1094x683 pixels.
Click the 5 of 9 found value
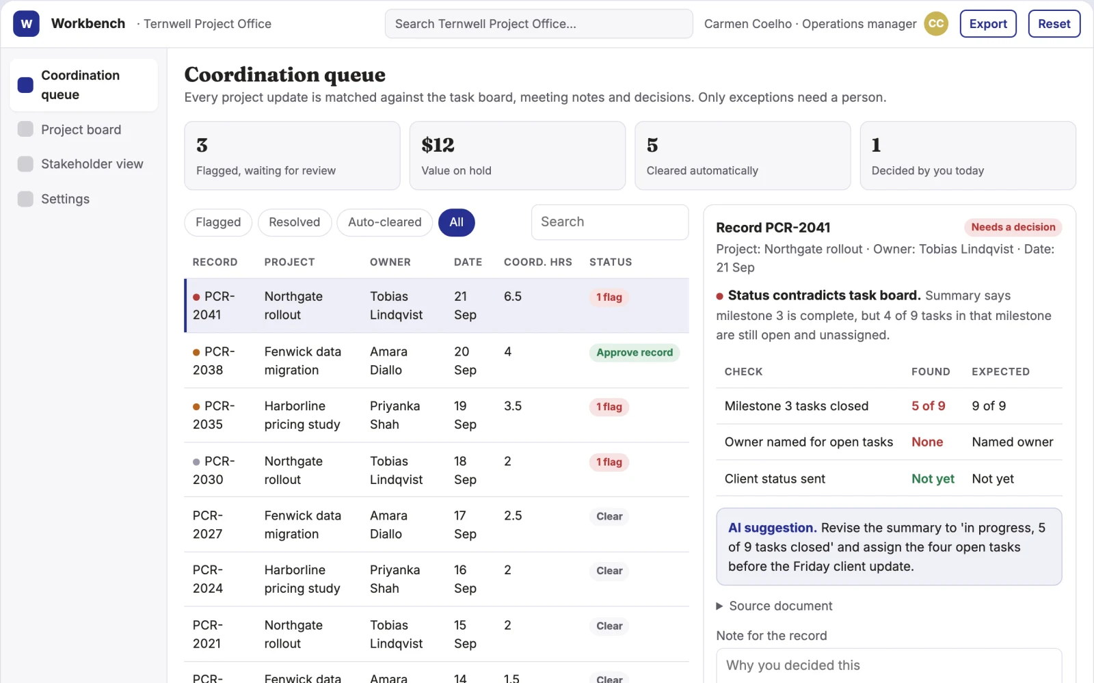click(928, 406)
